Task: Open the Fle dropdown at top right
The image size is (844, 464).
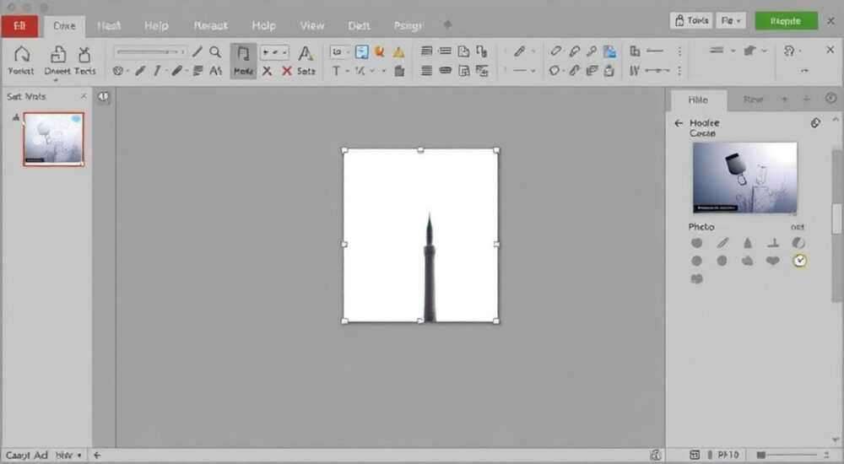Action: 731,21
